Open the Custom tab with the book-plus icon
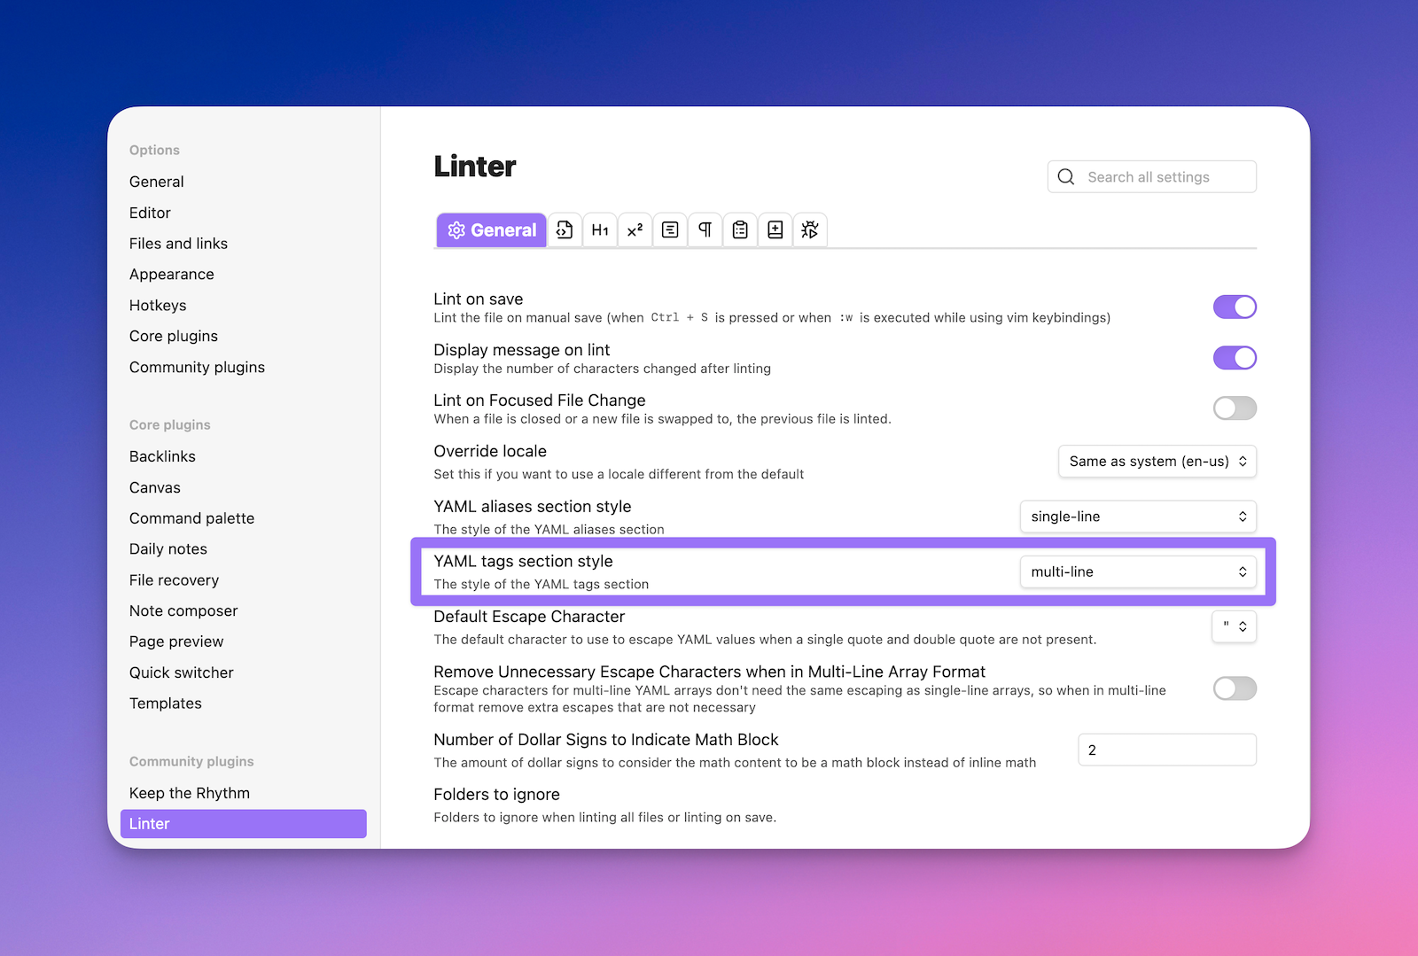1418x956 pixels. pos(775,230)
